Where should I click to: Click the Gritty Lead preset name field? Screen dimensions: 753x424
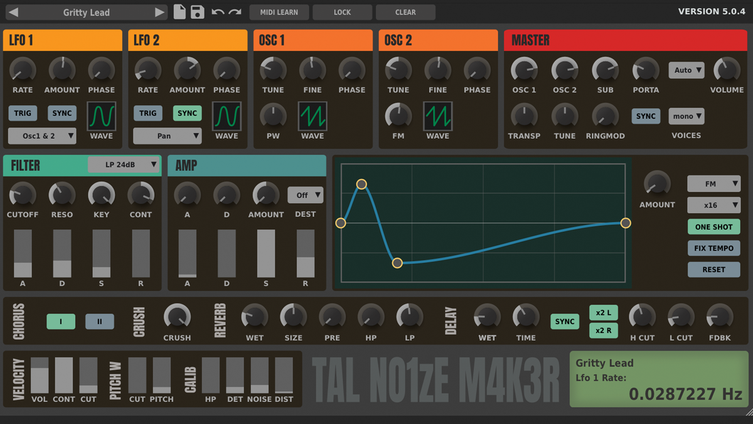click(85, 11)
